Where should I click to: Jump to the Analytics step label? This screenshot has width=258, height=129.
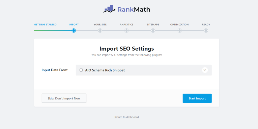(126, 24)
